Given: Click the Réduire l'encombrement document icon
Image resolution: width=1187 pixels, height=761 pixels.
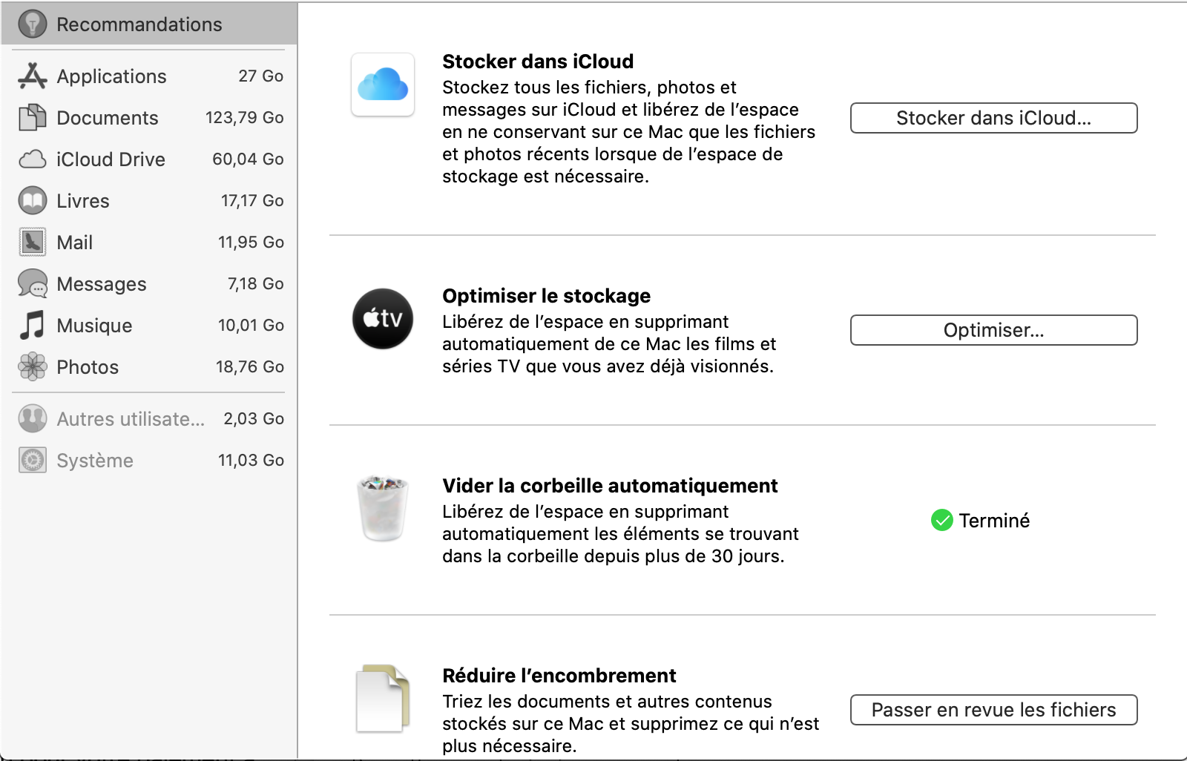Looking at the screenshot, I should click(x=382, y=699).
